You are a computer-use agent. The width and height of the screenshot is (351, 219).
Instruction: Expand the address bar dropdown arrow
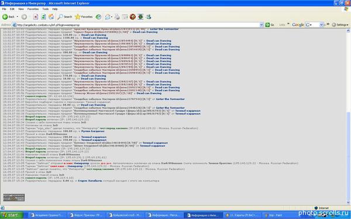(x=261, y=25)
